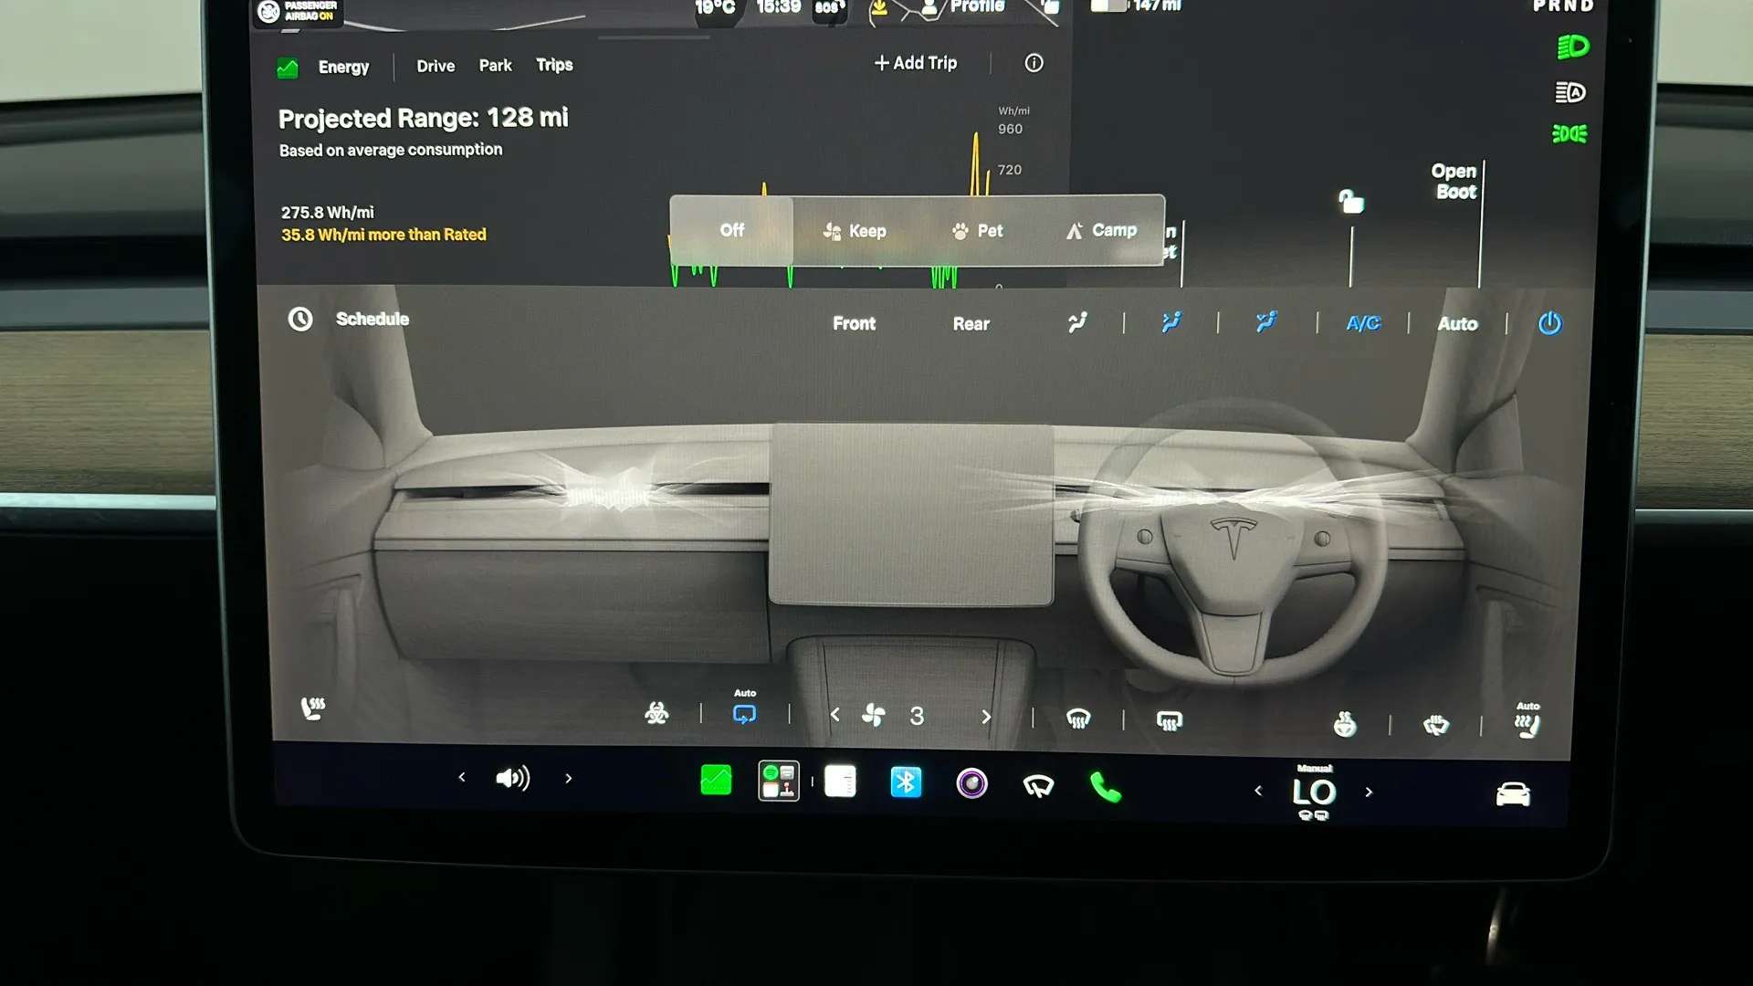Open car controls via car icon
The image size is (1753, 986).
coord(1513,794)
